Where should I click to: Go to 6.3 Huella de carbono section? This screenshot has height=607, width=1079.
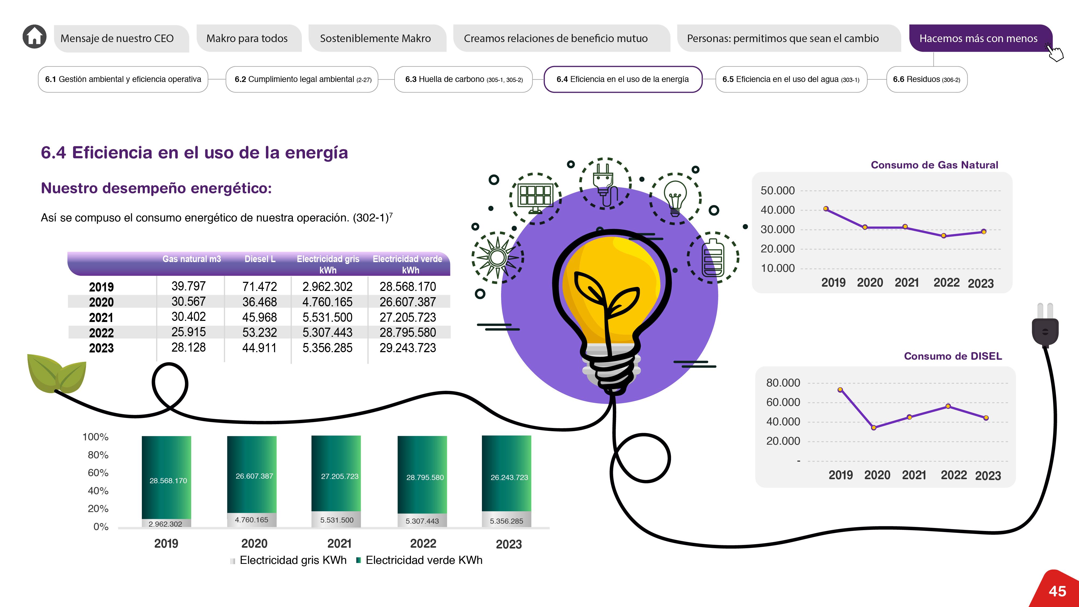(463, 79)
